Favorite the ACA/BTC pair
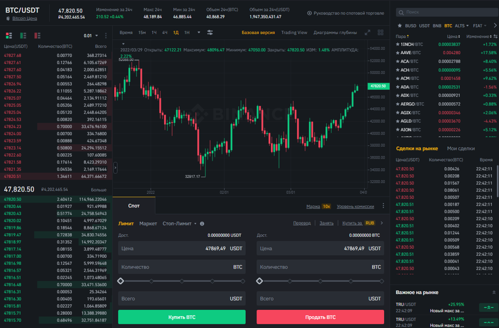Image resolution: width=499 pixels, height=328 pixels. (x=398, y=61)
